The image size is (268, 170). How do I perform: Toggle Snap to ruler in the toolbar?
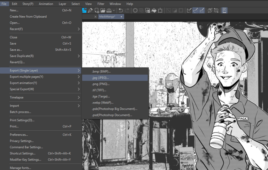pyautogui.click(x=189, y=10)
